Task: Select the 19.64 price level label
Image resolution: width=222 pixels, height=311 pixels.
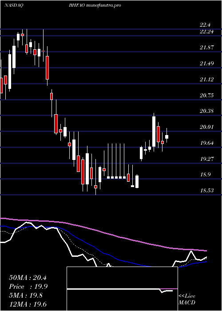Action: tap(207, 143)
